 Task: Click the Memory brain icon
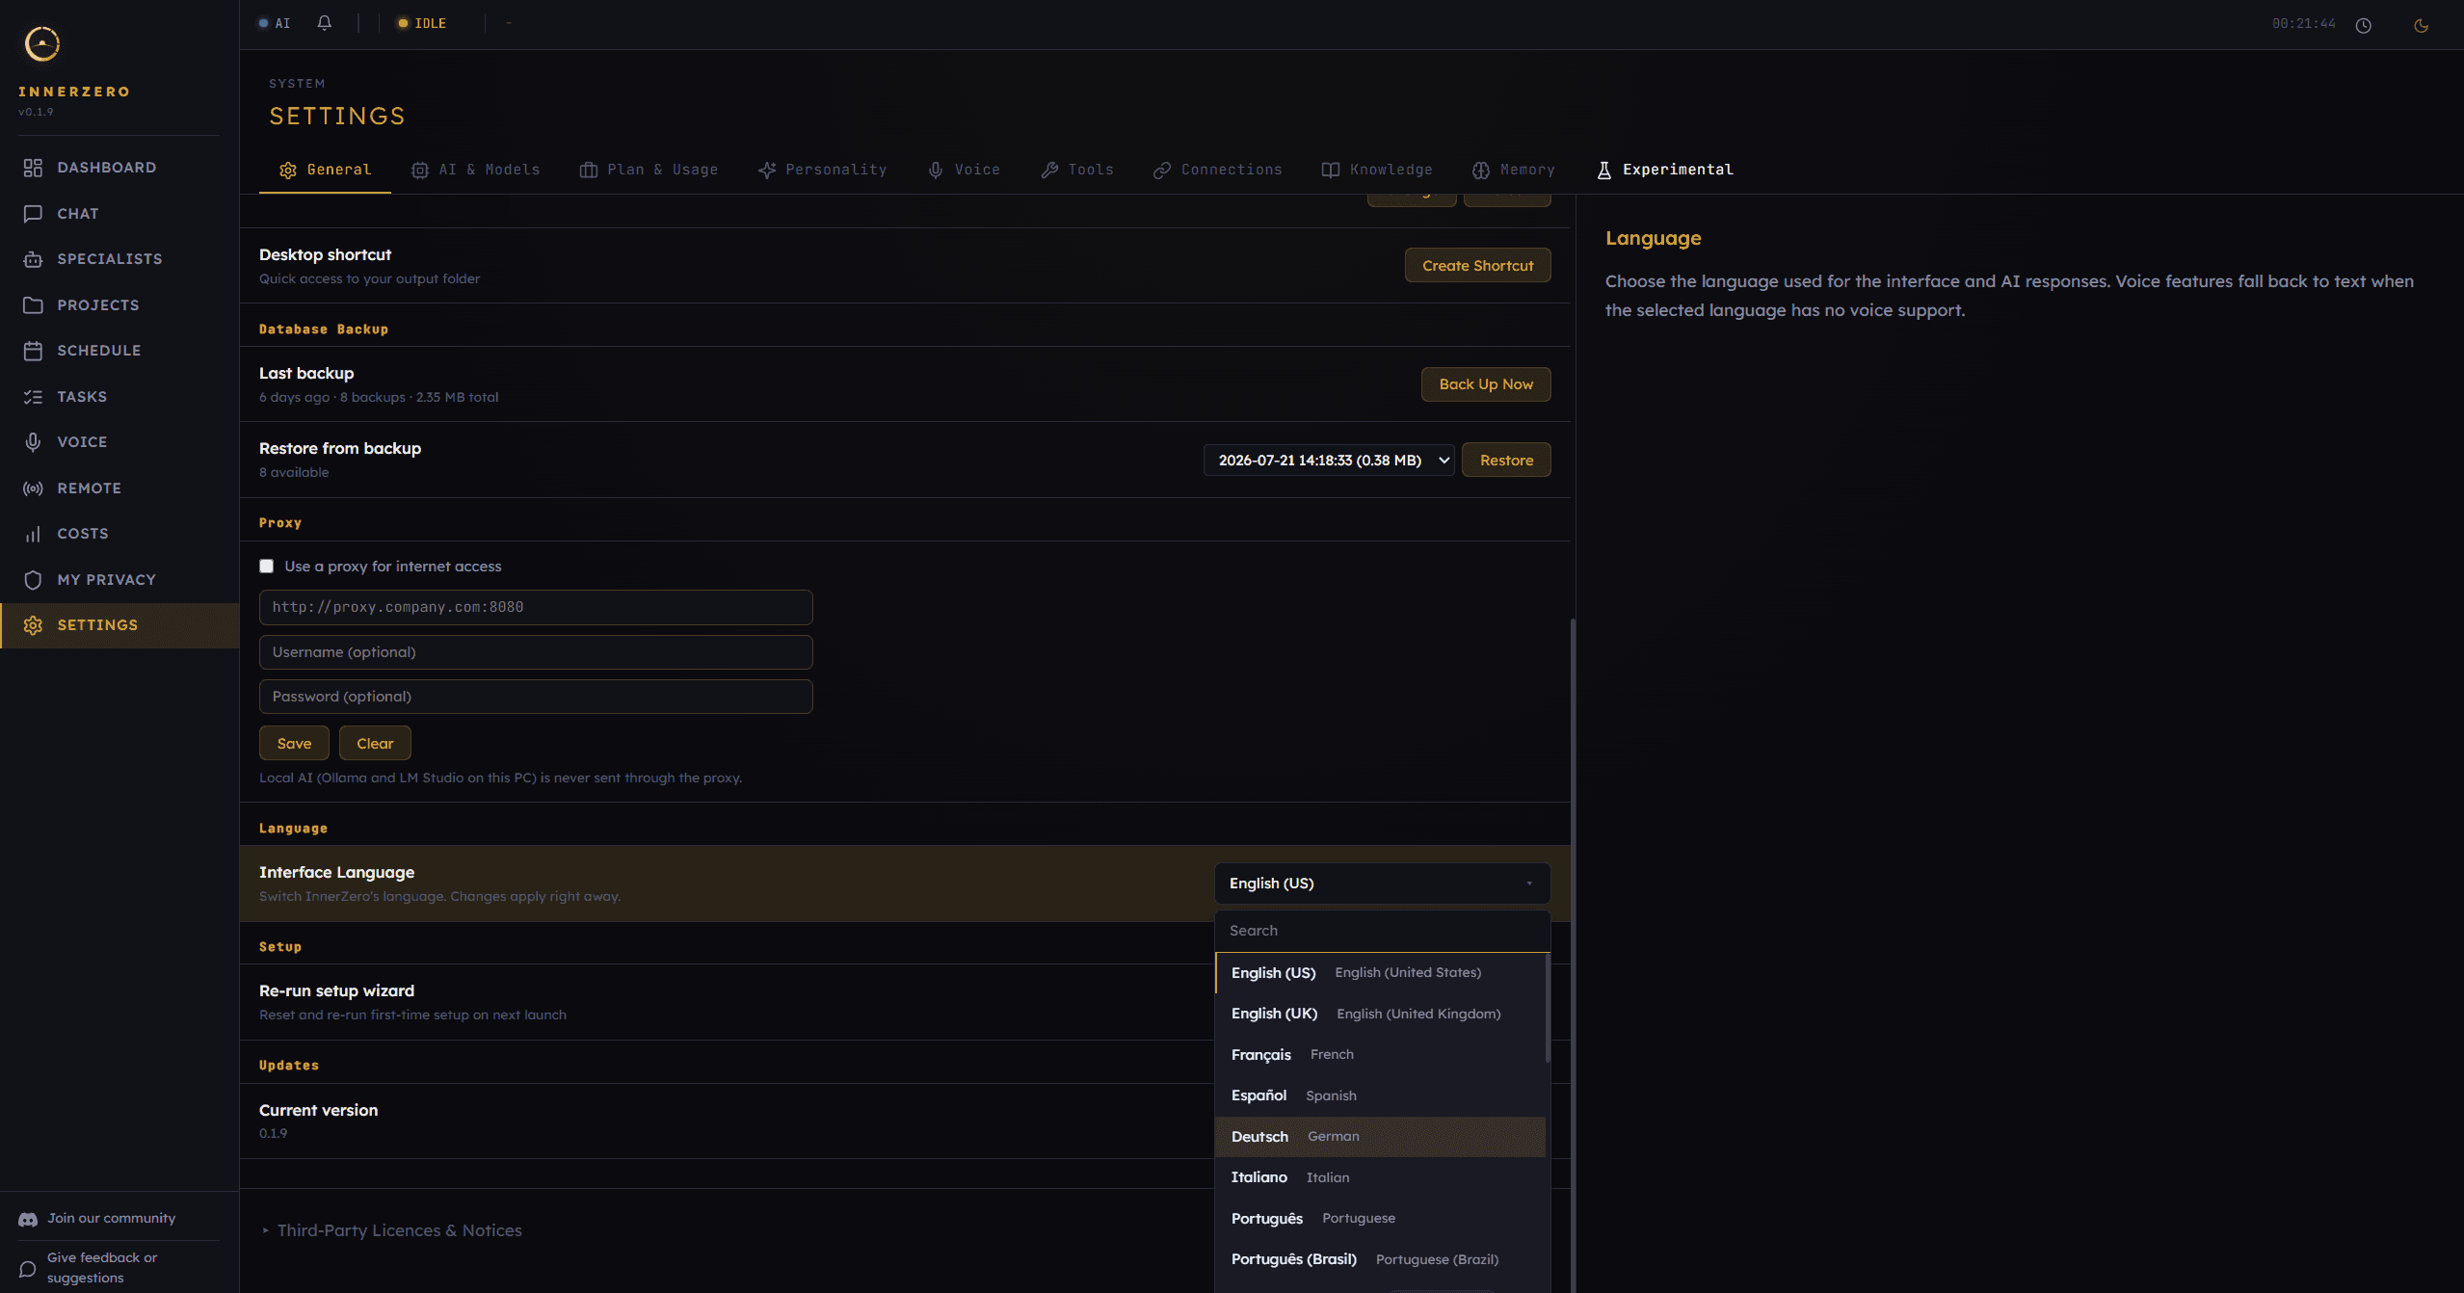click(x=1480, y=171)
